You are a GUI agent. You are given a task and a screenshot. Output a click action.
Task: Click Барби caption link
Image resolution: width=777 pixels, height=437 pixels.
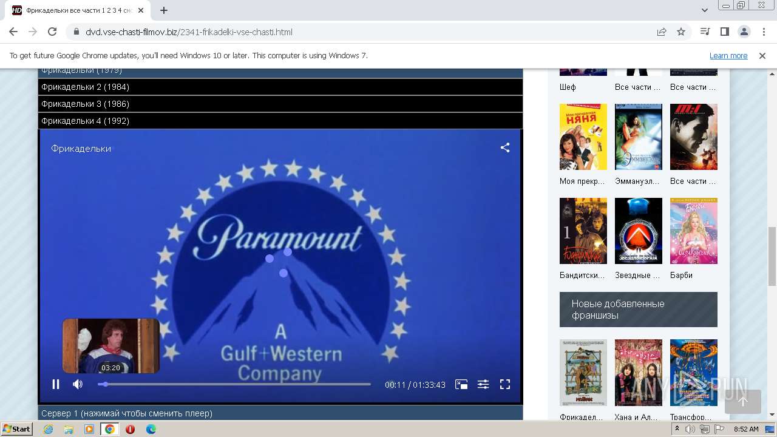coord(681,275)
